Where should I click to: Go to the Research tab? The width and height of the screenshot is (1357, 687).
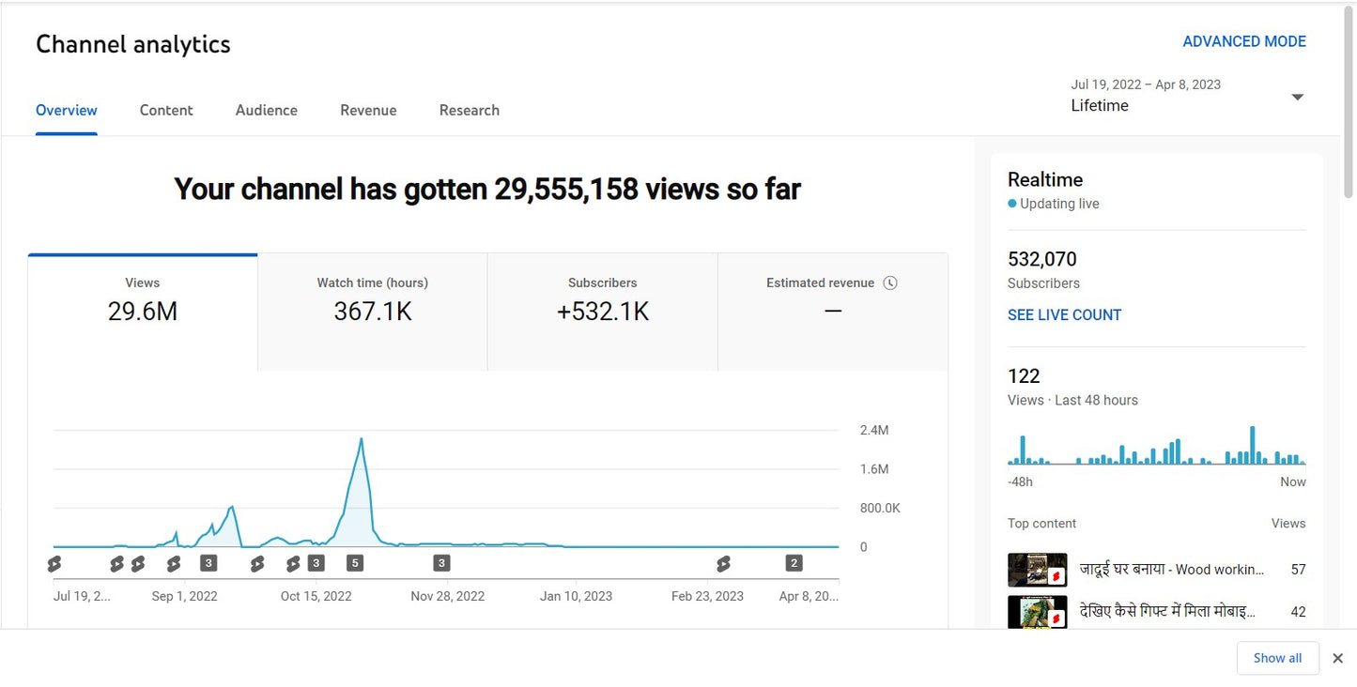[x=469, y=110]
